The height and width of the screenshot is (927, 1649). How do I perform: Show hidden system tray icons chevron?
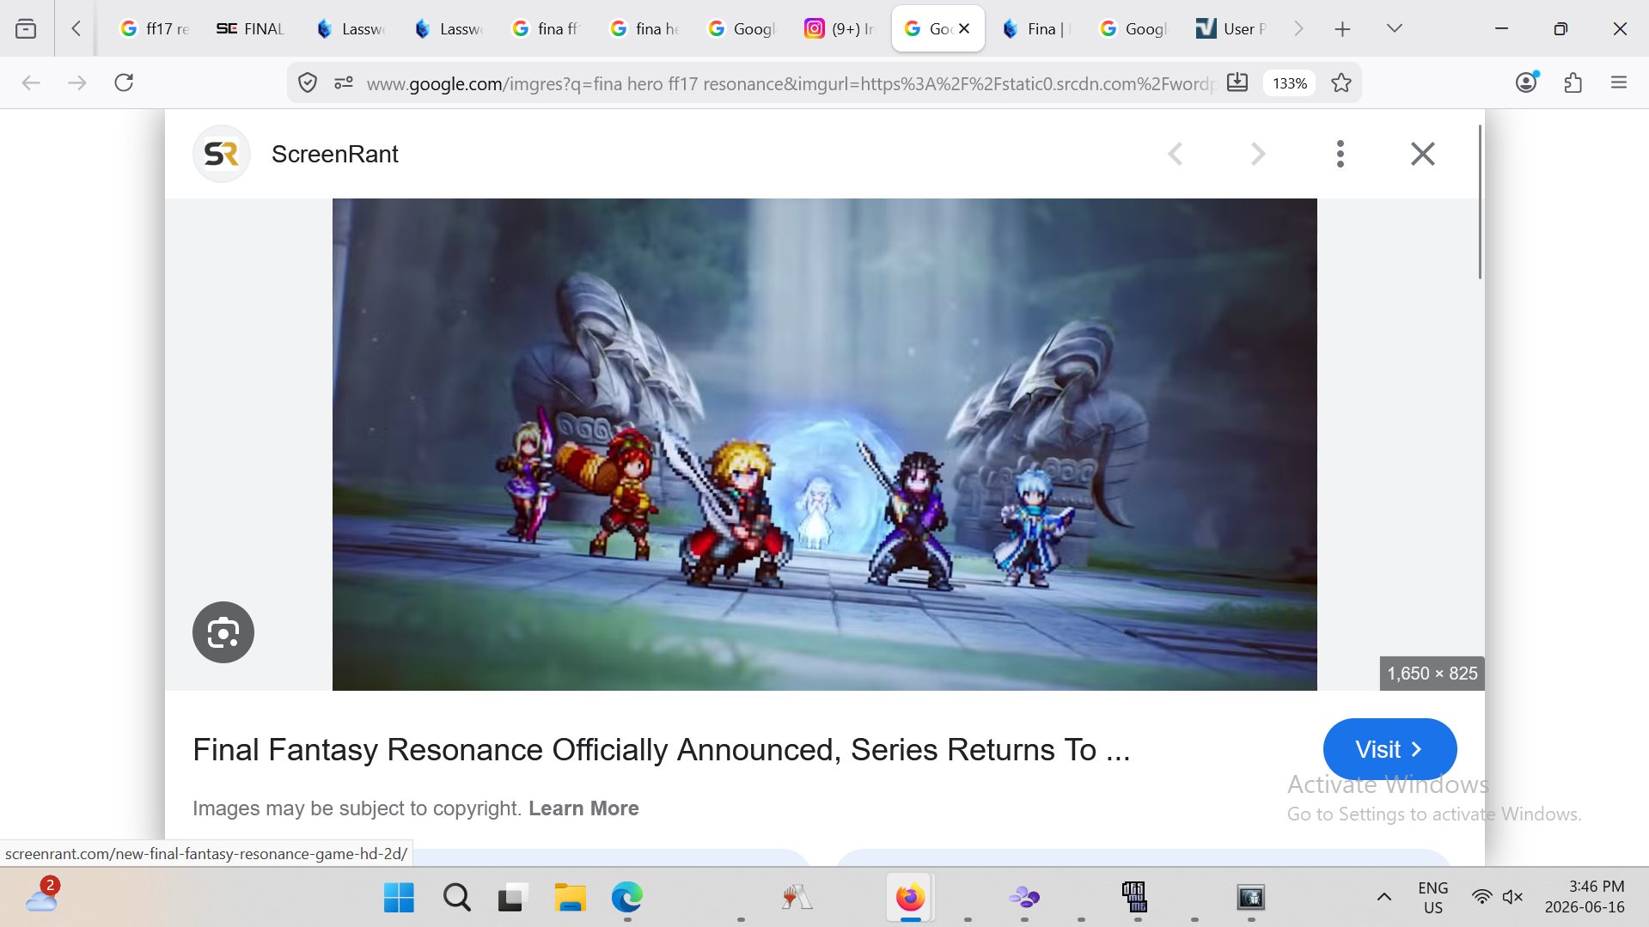(1383, 897)
